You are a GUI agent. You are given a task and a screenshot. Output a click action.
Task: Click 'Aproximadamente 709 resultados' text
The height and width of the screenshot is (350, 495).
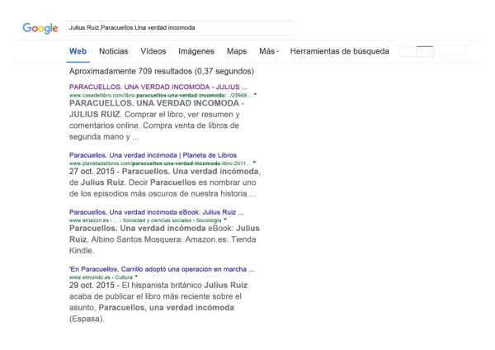(x=162, y=71)
